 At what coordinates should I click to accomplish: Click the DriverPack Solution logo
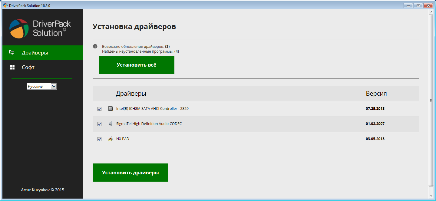pos(40,28)
